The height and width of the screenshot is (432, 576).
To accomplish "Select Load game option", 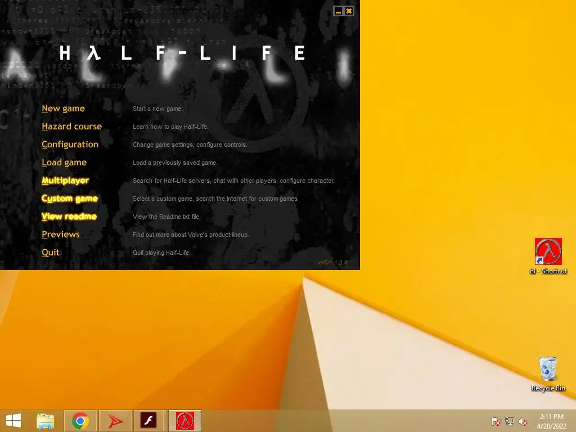I will pos(64,163).
